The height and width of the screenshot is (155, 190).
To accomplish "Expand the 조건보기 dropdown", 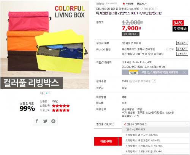I will 182,49.
